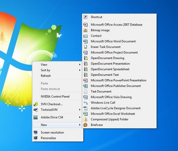Click the Excel Worksheet icon

[x=85, y=114]
